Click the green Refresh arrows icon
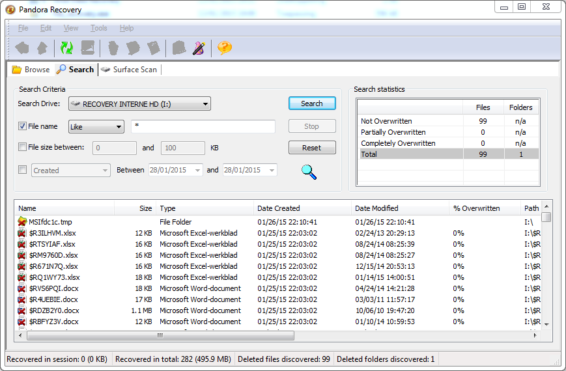566x371 pixels. pos(67,48)
